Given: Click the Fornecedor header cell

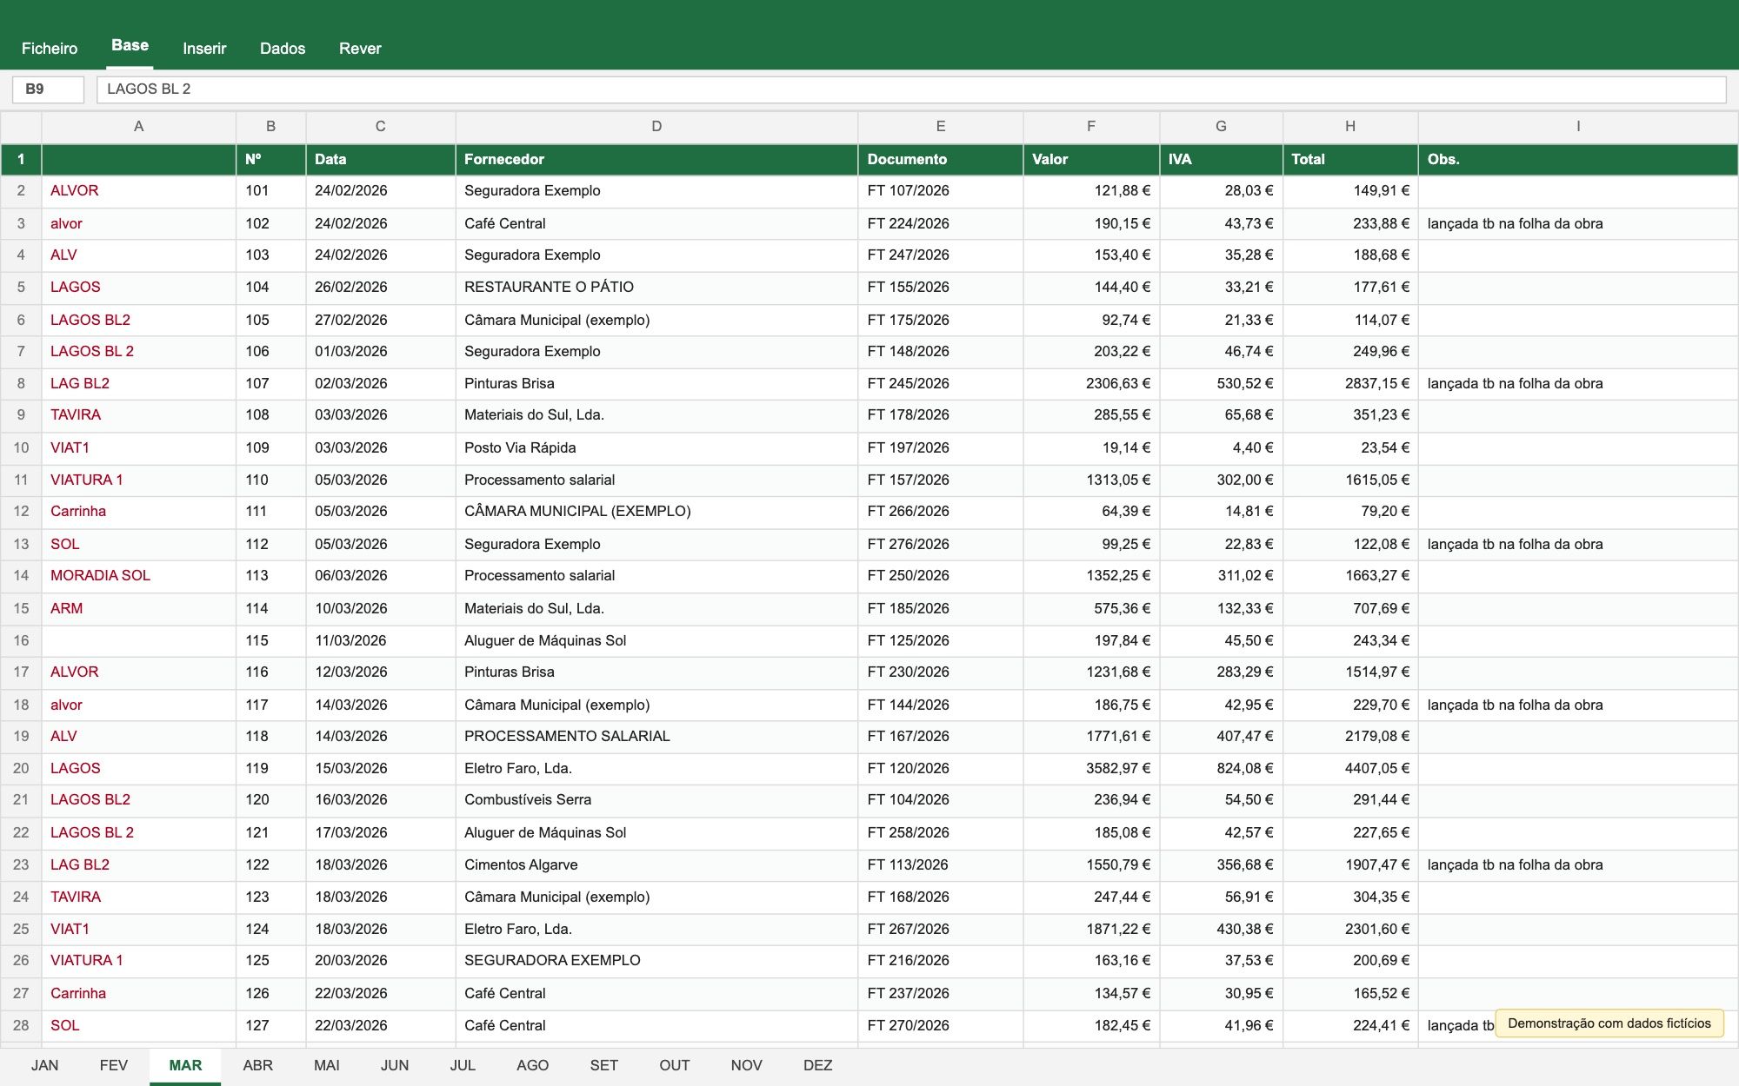Looking at the screenshot, I should click(x=656, y=159).
